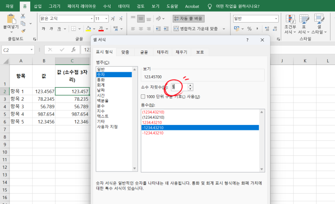Align text left icon
Screen dimensions: 335x204
coord(133,28)
